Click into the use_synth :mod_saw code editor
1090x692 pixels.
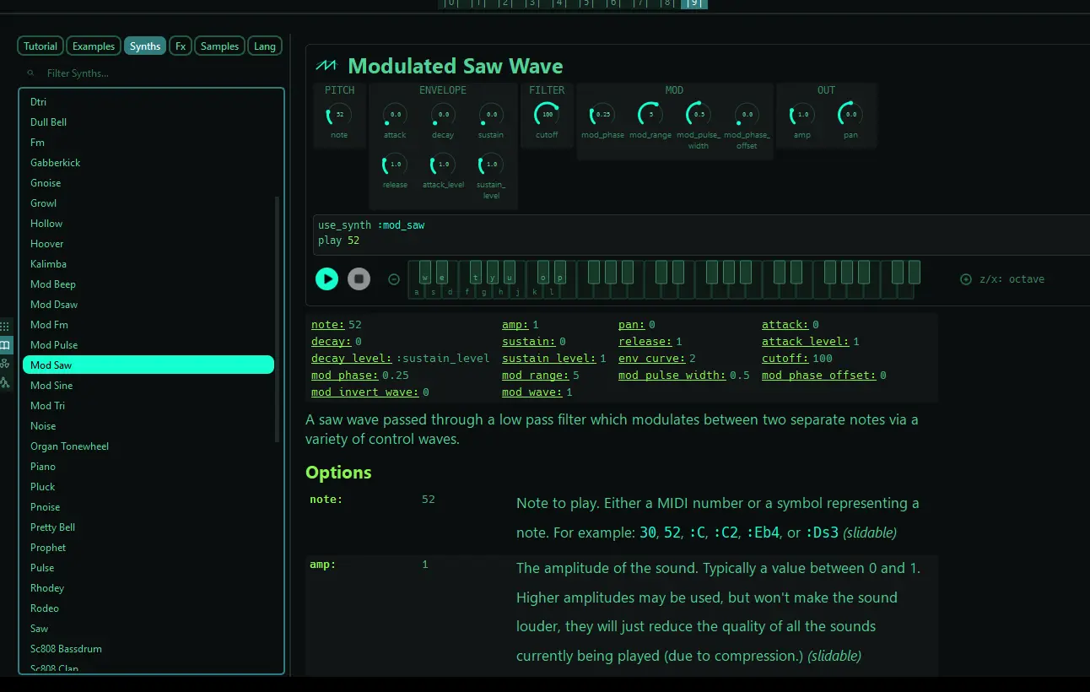700,233
